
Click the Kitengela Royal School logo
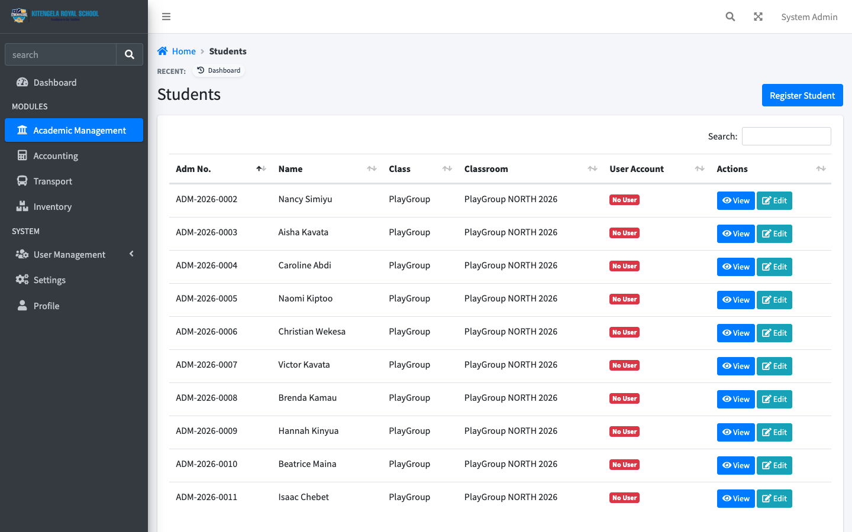(x=54, y=15)
